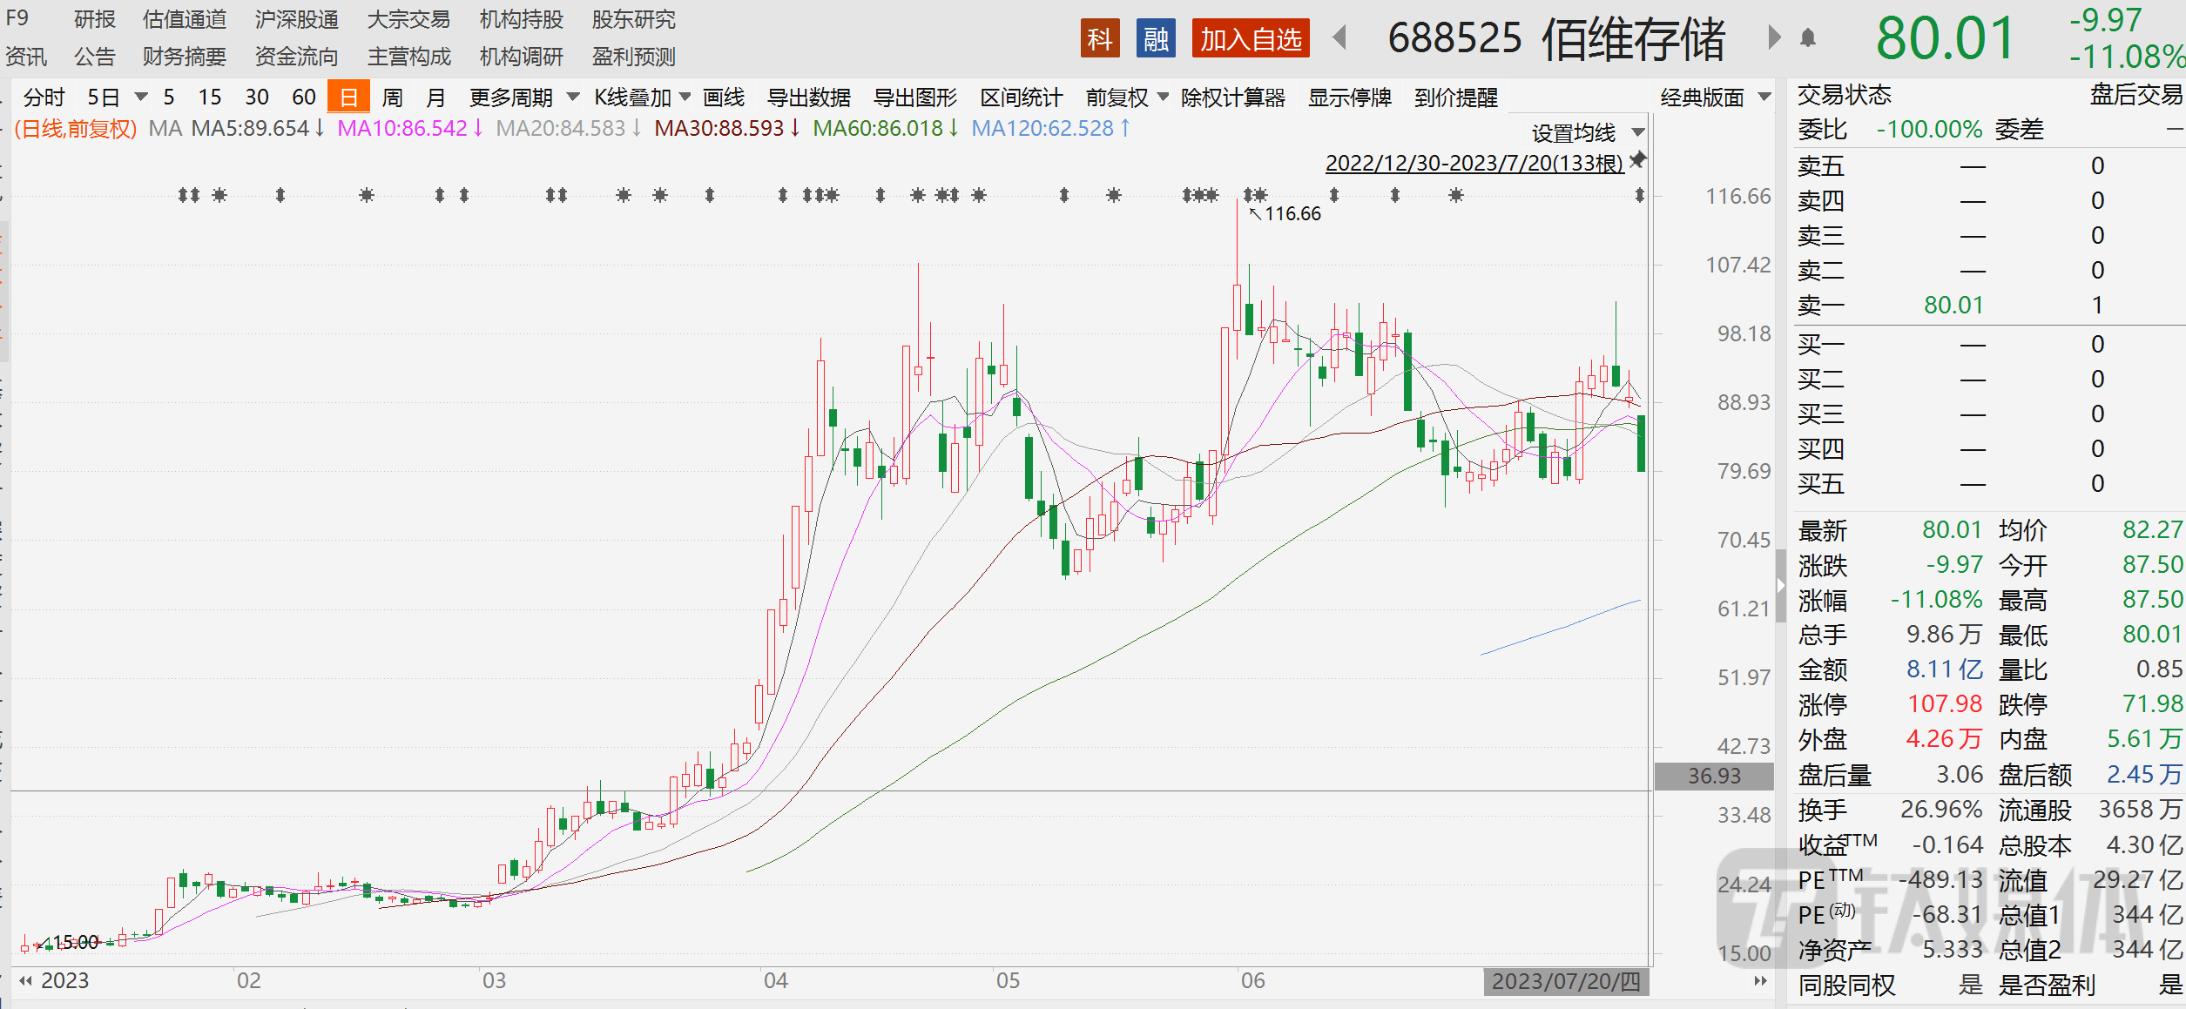Open the 资金流向 tab
Viewport: 2186px width, 1009px height.
(296, 57)
